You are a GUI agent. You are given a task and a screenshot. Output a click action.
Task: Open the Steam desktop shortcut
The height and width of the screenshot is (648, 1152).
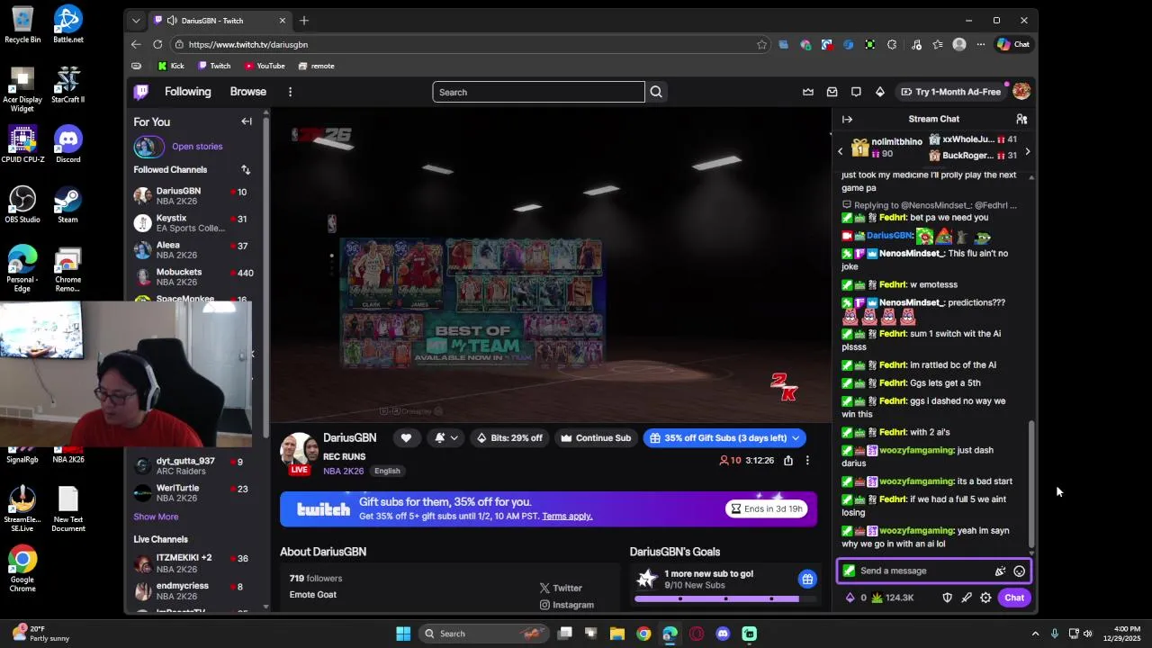pos(67,204)
